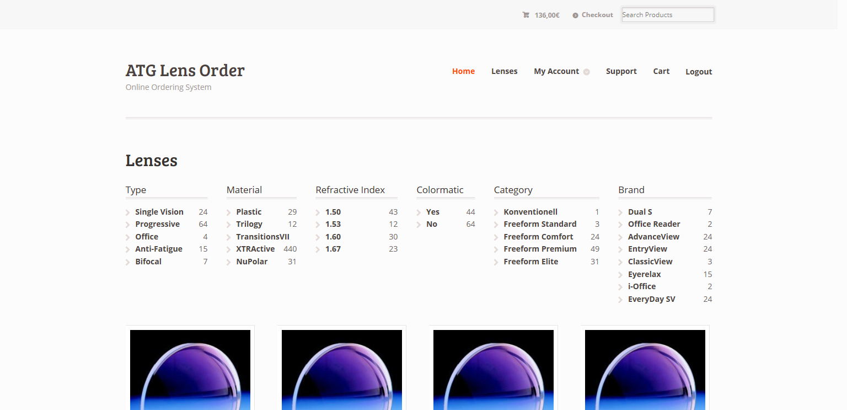Select refractive index 1.67
Image resolution: width=847 pixels, height=410 pixels.
pos(333,249)
